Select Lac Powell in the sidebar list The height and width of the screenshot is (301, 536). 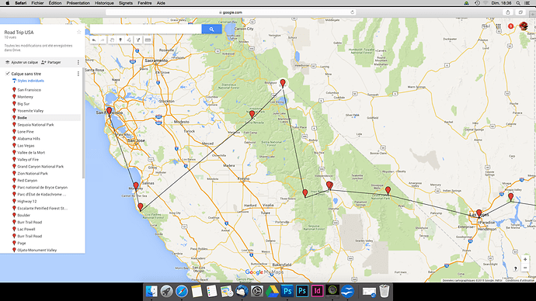(x=26, y=229)
